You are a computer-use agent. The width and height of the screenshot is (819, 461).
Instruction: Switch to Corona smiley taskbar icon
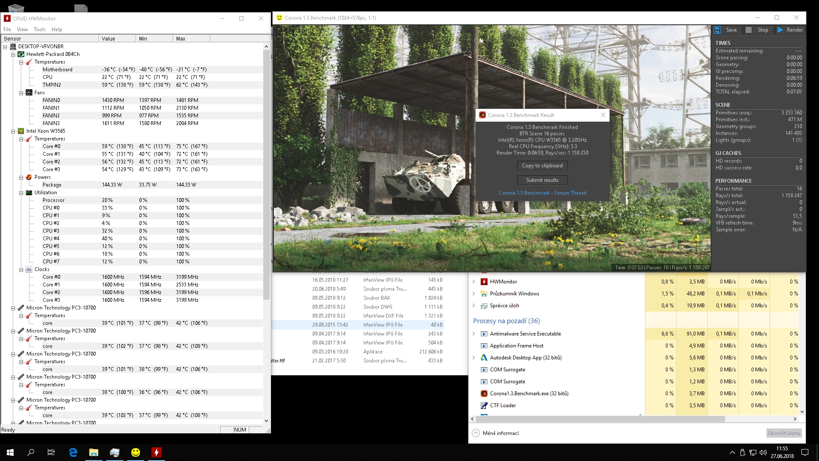click(x=136, y=452)
